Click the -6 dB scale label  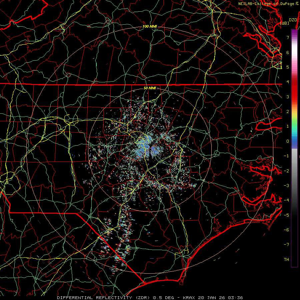pyautogui.click(x=286, y=230)
